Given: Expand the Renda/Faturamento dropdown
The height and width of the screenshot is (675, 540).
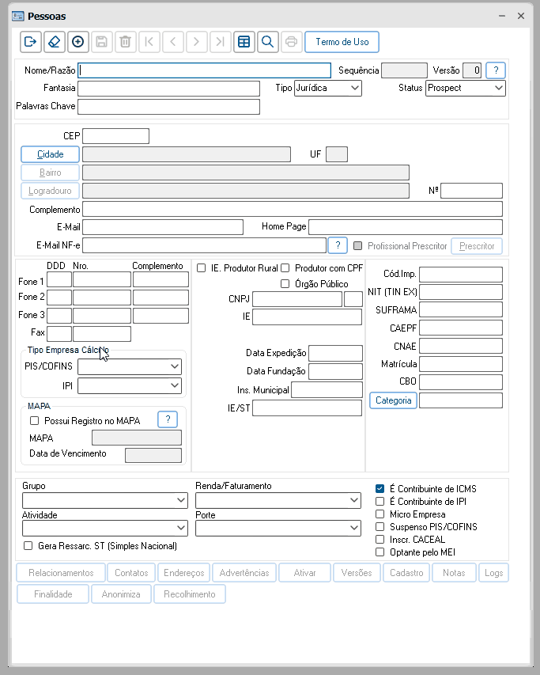Looking at the screenshot, I should pos(278,500).
